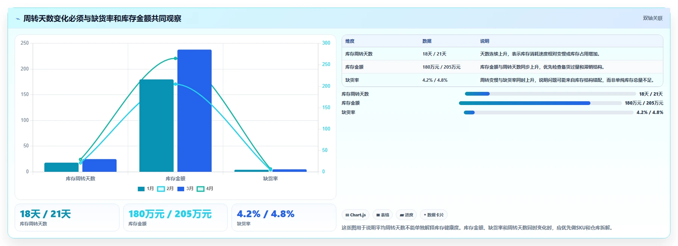
Task: Click the description starting 周转变慢与缺货率同时上升
Action: click(x=568, y=80)
